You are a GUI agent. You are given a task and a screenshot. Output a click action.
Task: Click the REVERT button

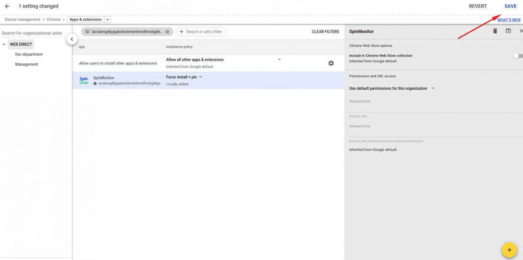pyautogui.click(x=478, y=6)
